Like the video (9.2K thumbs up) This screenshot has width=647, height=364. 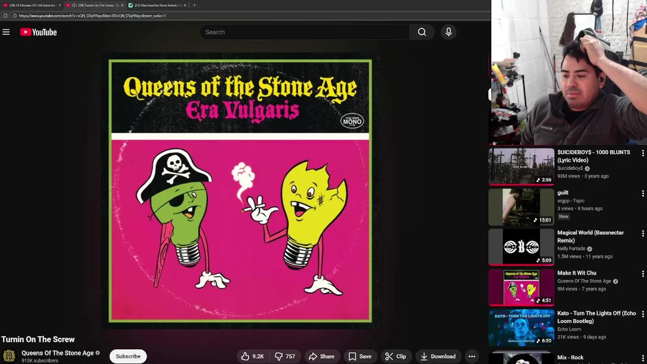coord(252,356)
